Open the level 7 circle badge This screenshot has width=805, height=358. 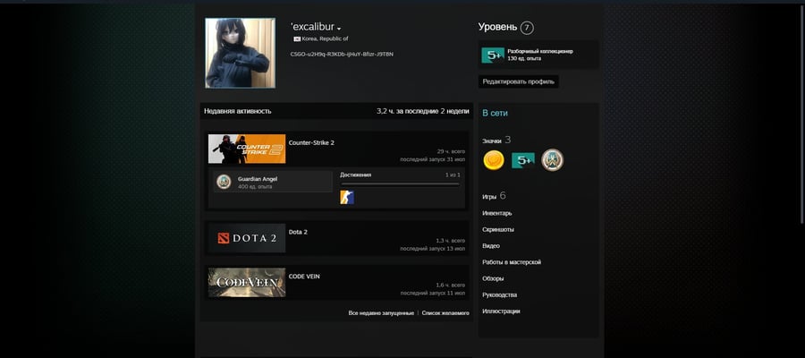527,28
